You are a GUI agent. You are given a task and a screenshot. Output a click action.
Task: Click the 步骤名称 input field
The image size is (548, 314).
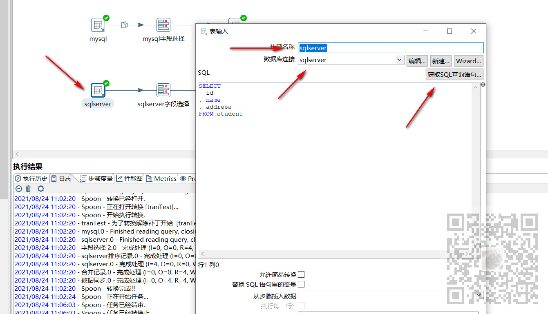tap(391, 48)
